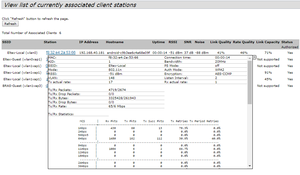Click the Hostname column header
This screenshot has height=175, width=300.
tap(115, 42)
